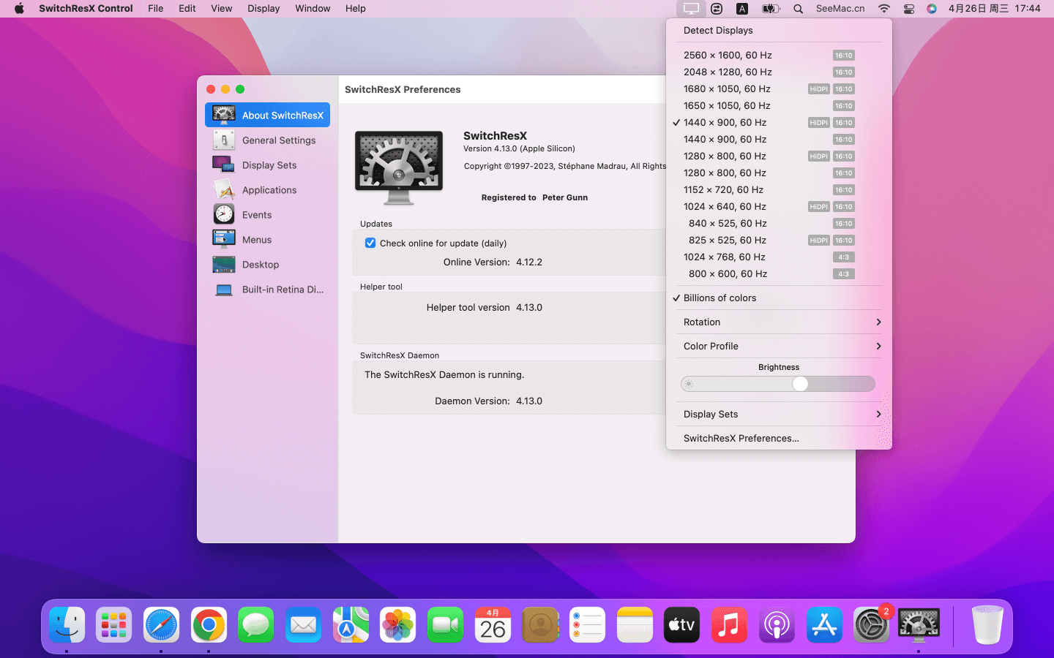The width and height of the screenshot is (1054, 658).
Task: Click SeeMac.cn in menu bar
Action: (840, 9)
